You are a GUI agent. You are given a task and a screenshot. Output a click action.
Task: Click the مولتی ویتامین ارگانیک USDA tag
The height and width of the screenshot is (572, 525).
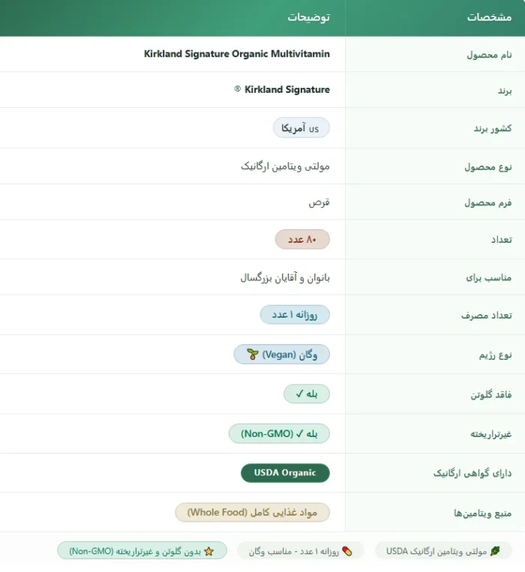pyautogui.click(x=443, y=551)
